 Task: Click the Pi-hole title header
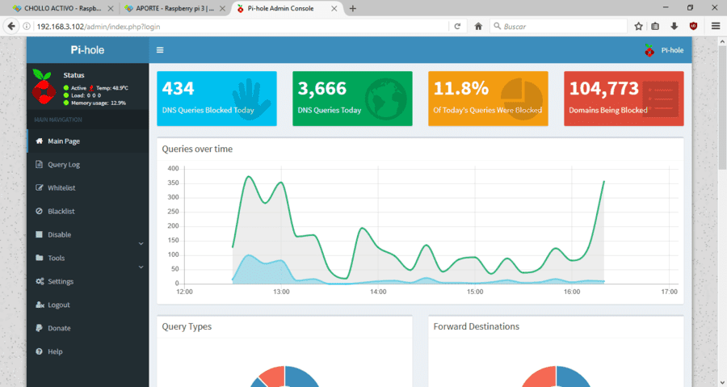tap(87, 50)
